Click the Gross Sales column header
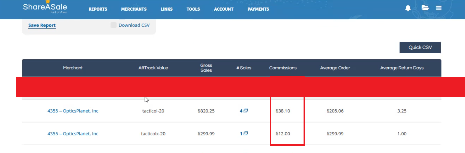The width and height of the screenshot is (465, 153). coord(206,68)
